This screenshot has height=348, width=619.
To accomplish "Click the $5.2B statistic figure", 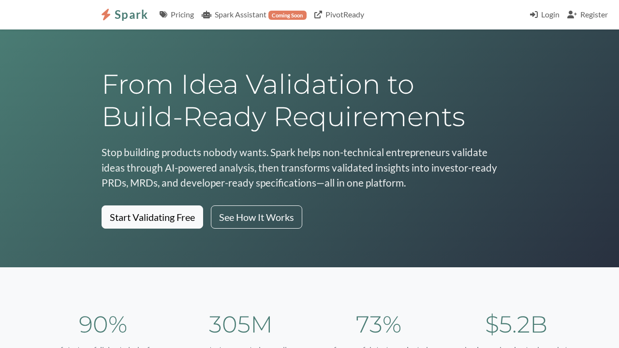I will pos(516,324).
